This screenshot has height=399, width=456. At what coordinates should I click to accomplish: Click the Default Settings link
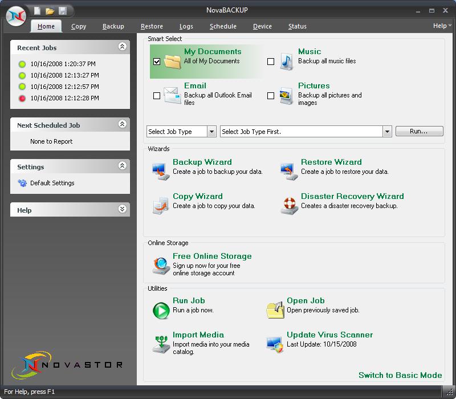[52, 183]
